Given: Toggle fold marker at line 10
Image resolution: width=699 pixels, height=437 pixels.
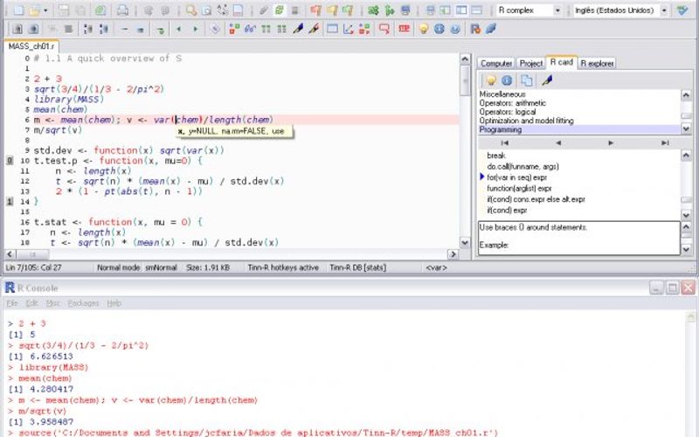Looking at the screenshot, I should 10,161.
